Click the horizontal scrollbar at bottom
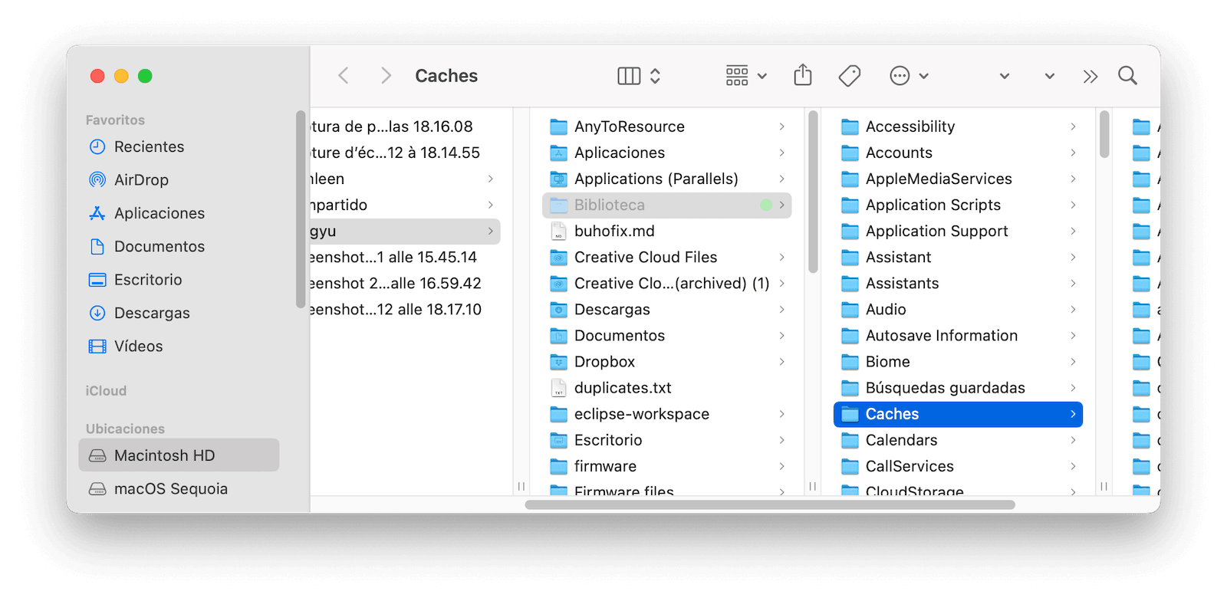 pos(769,504)
